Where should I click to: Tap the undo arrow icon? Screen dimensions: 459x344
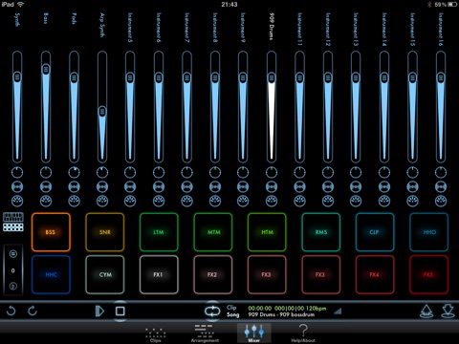pos(11,311)
